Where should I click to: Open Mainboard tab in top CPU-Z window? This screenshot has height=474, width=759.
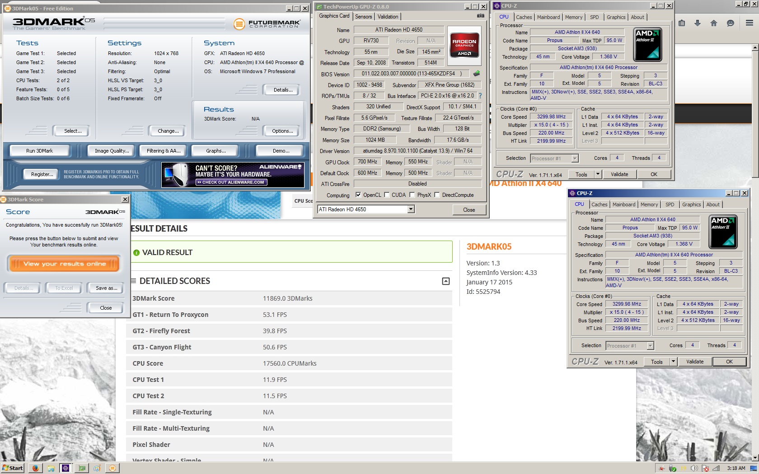548,17
